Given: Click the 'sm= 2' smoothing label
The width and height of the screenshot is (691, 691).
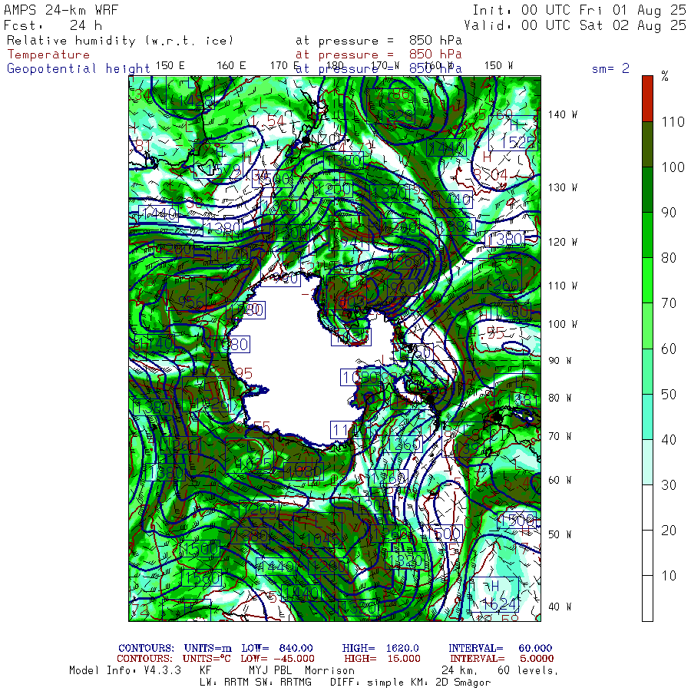Looking at the screenshot, I should [610, 68].
